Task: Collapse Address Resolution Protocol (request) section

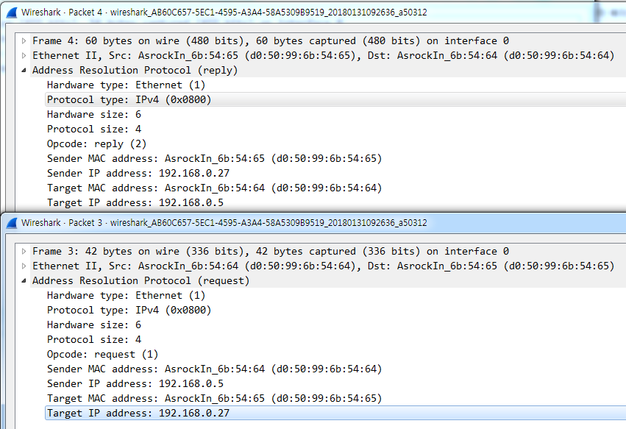Action: (x=24, y=281)
